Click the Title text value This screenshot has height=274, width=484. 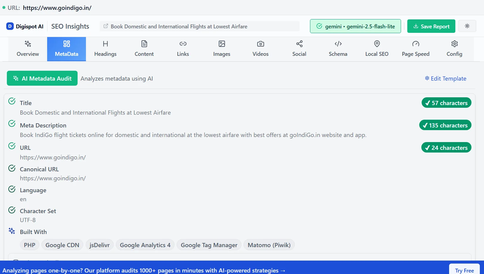click(x=95, y=113)
